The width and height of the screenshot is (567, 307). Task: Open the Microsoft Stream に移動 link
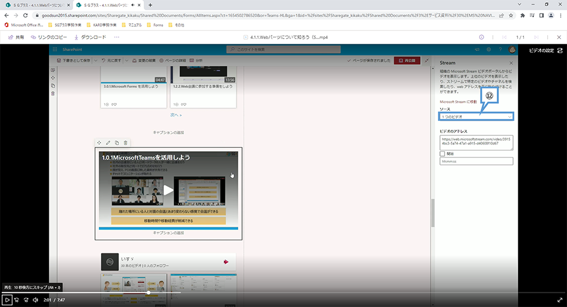coord(458,102)
